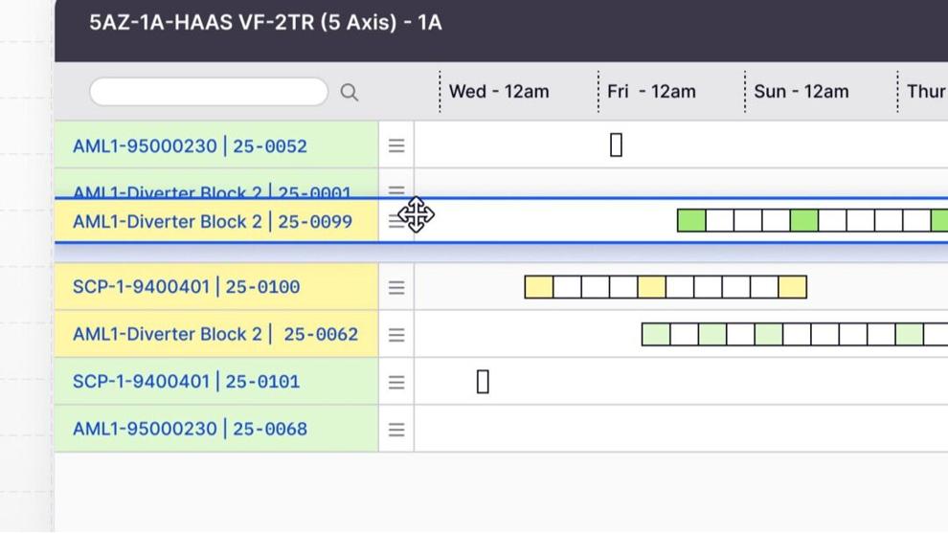Click drag handle for SCP-1-9400401 | 25-0100

tap(396, 288)
